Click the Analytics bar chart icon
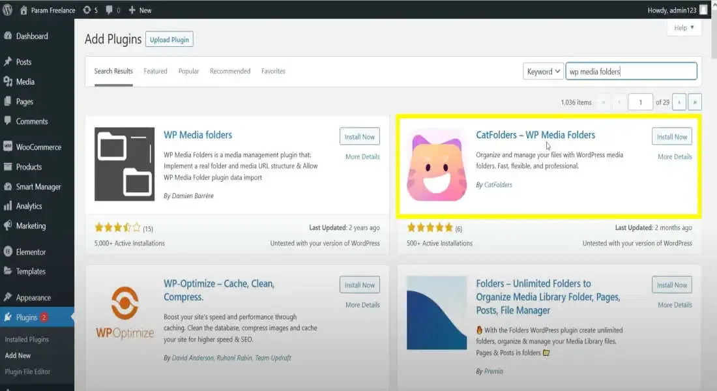717x391 pixels. click(x=8, y=206)
